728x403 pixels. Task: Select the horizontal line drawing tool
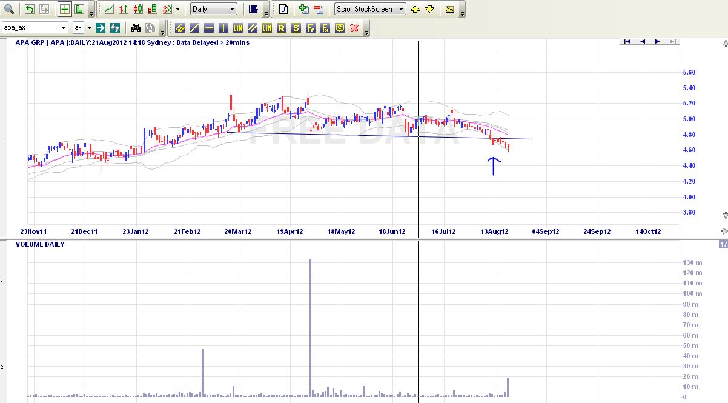pos(209,28)
